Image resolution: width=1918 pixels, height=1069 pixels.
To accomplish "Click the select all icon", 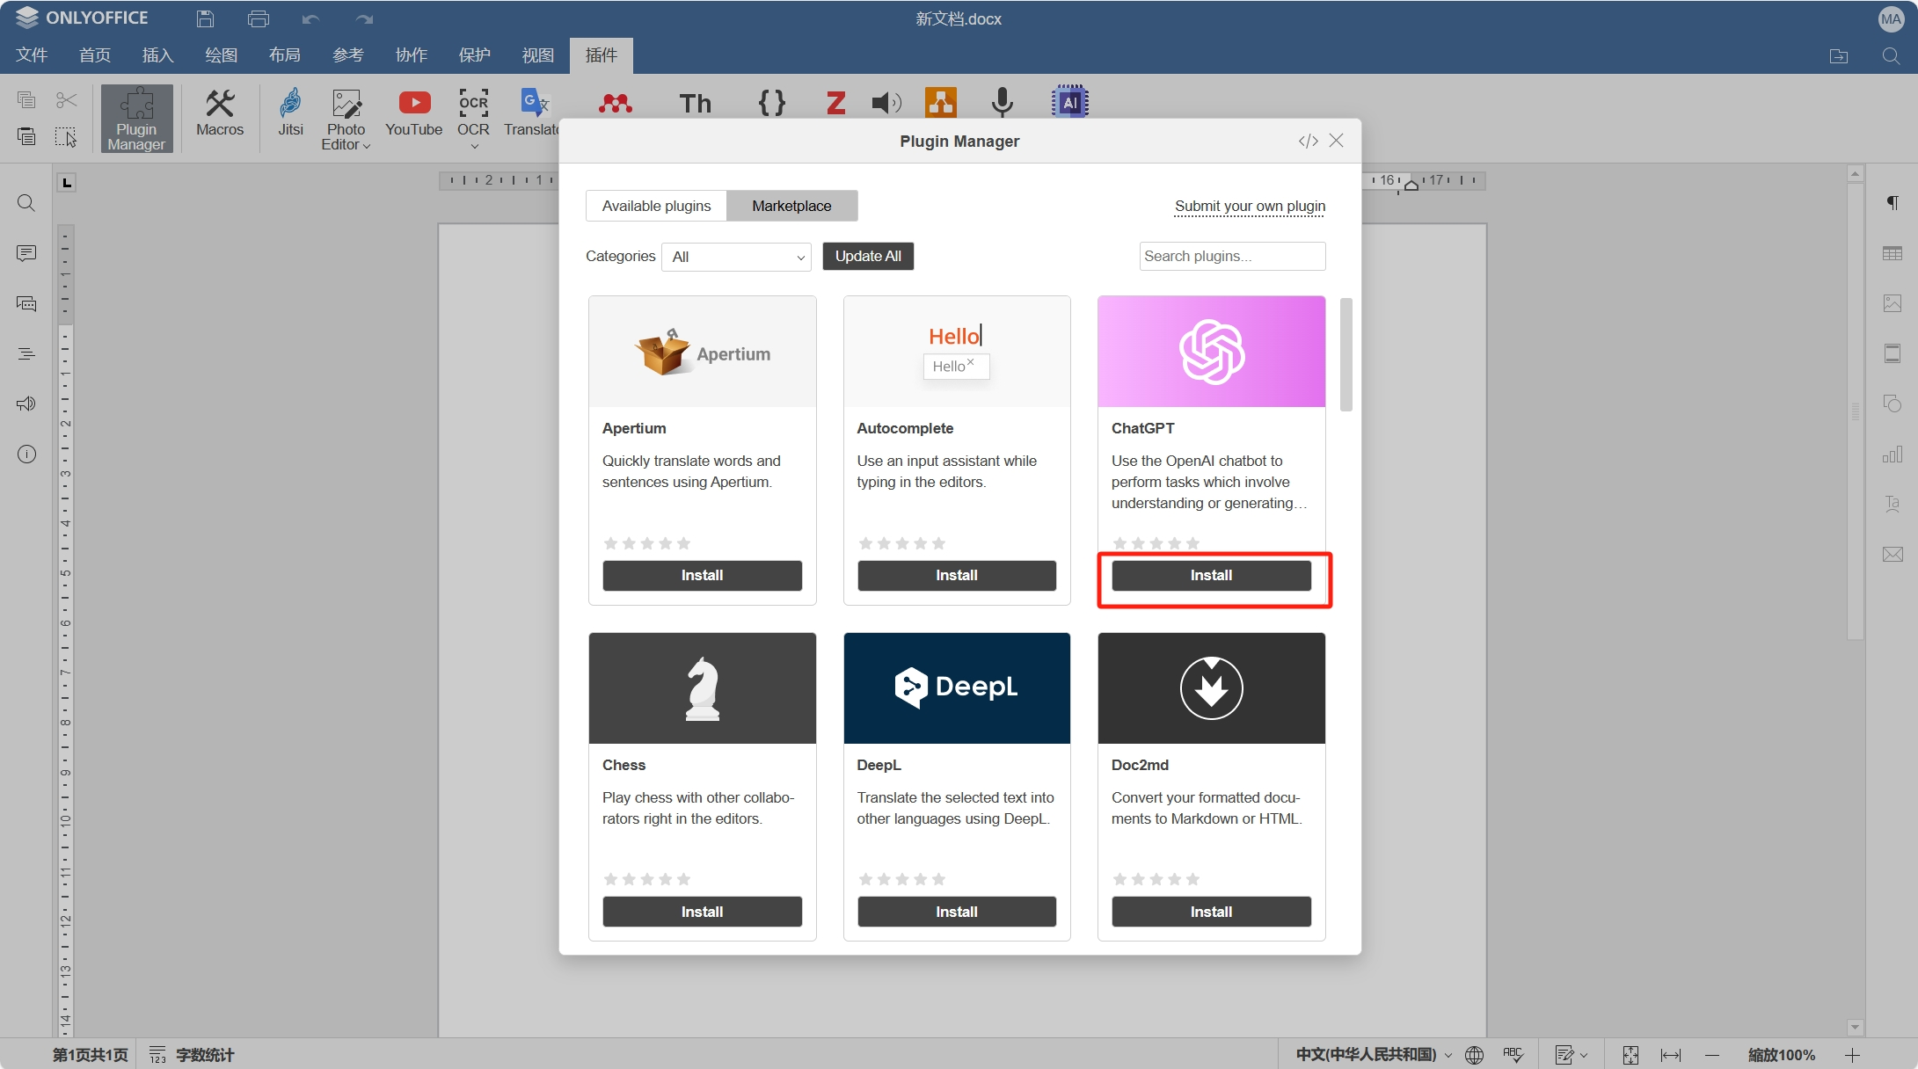I will coord(66,136).
